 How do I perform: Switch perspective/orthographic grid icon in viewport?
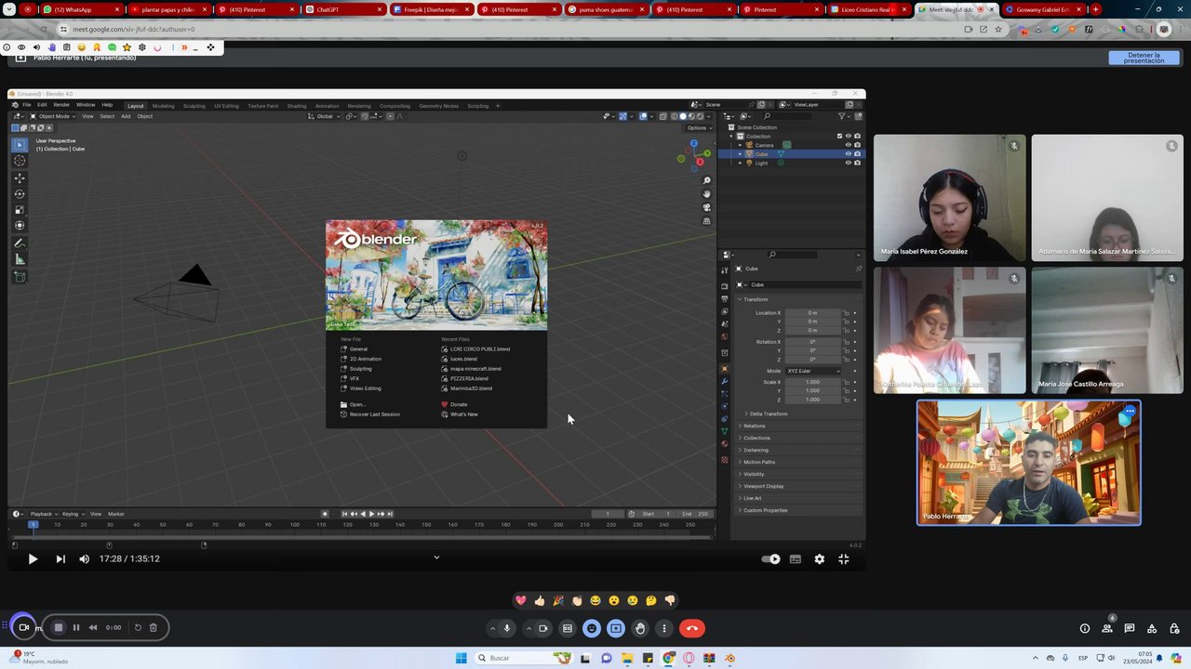click(707, 221)
